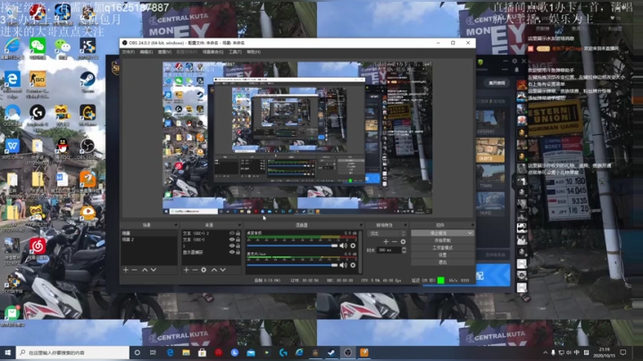Click 离开房间 button in background client

(x=497, y=83)
